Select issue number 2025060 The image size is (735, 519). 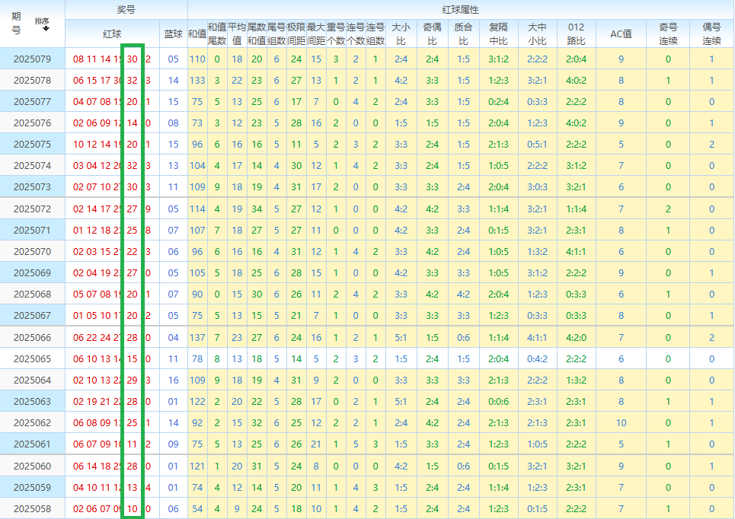coord(32,466)
